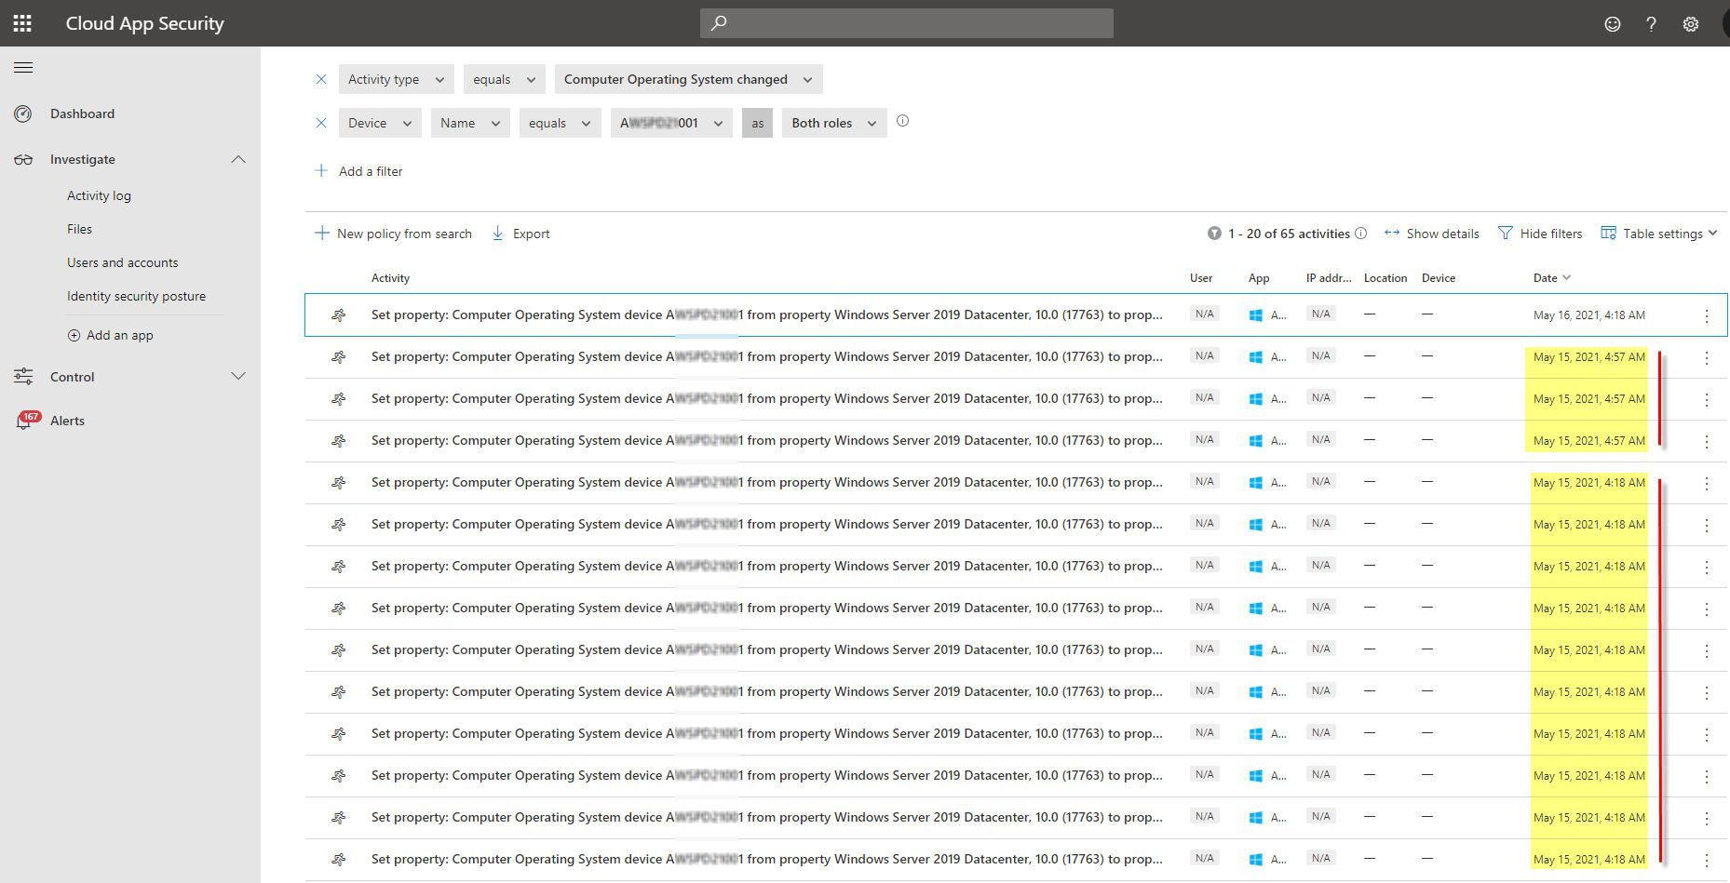Click the 'as' toggle in the Device filter
1730x883 pixels.
click(757, 122)
